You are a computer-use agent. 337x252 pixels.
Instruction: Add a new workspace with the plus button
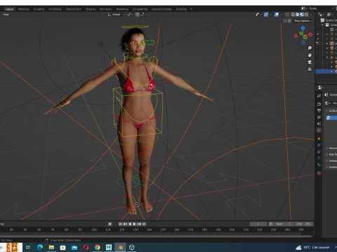[x=191, y=9]
